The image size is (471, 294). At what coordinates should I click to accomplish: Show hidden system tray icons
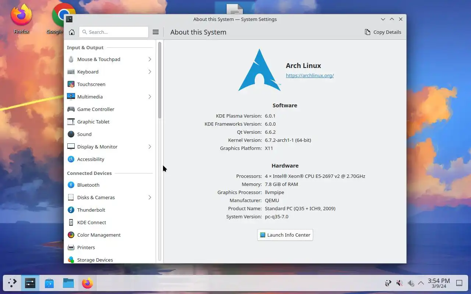tap(421, 283)
